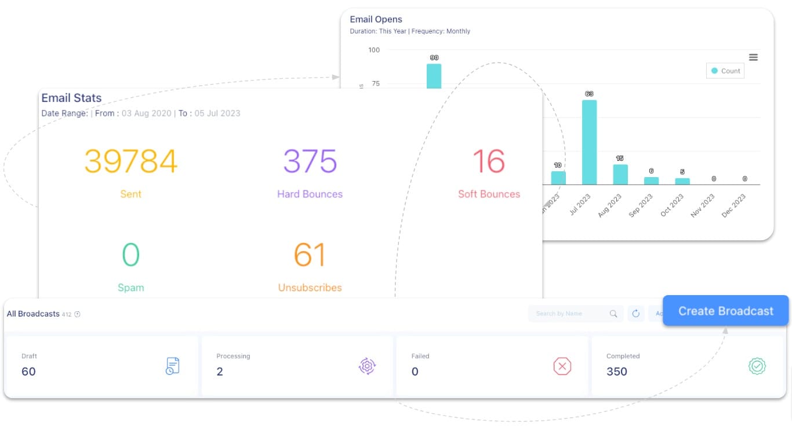Refresh the All Broadcasts list
The width and height of the screenshot is (792, 434).
click(636, 313)
